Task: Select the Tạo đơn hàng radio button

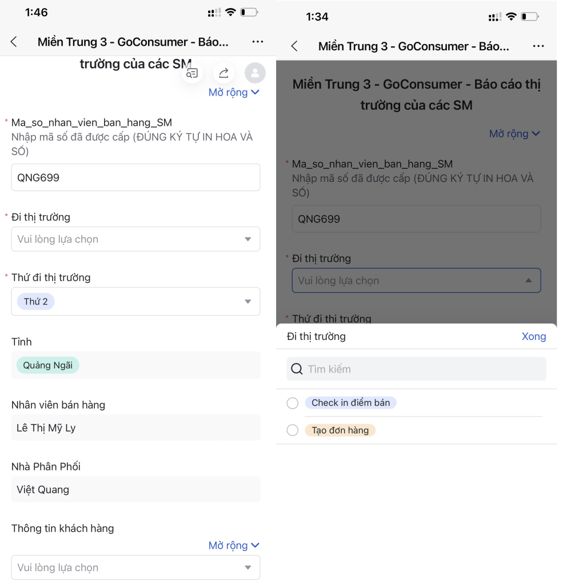Action: click(292, 430)
